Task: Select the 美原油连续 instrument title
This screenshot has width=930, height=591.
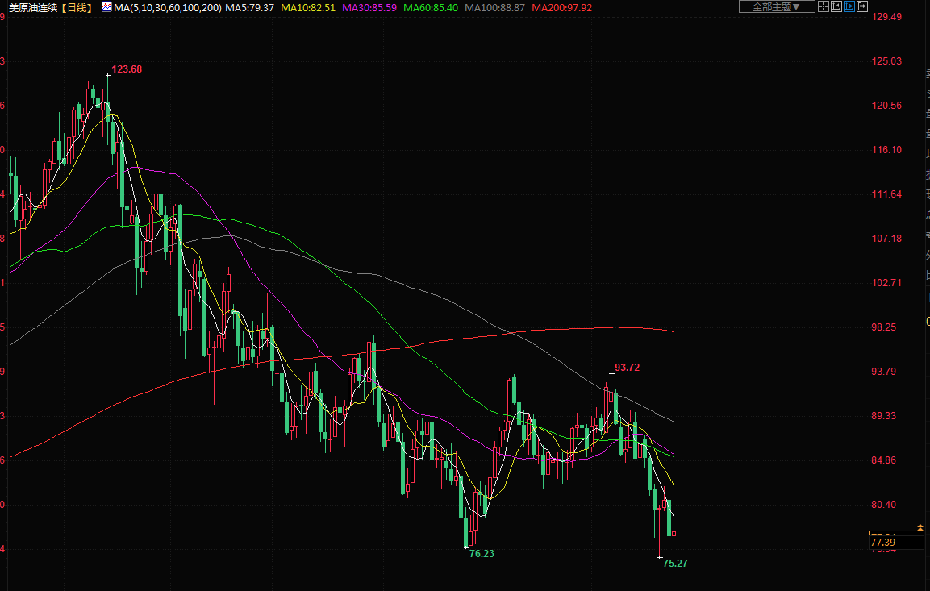Action: point(34,7)
